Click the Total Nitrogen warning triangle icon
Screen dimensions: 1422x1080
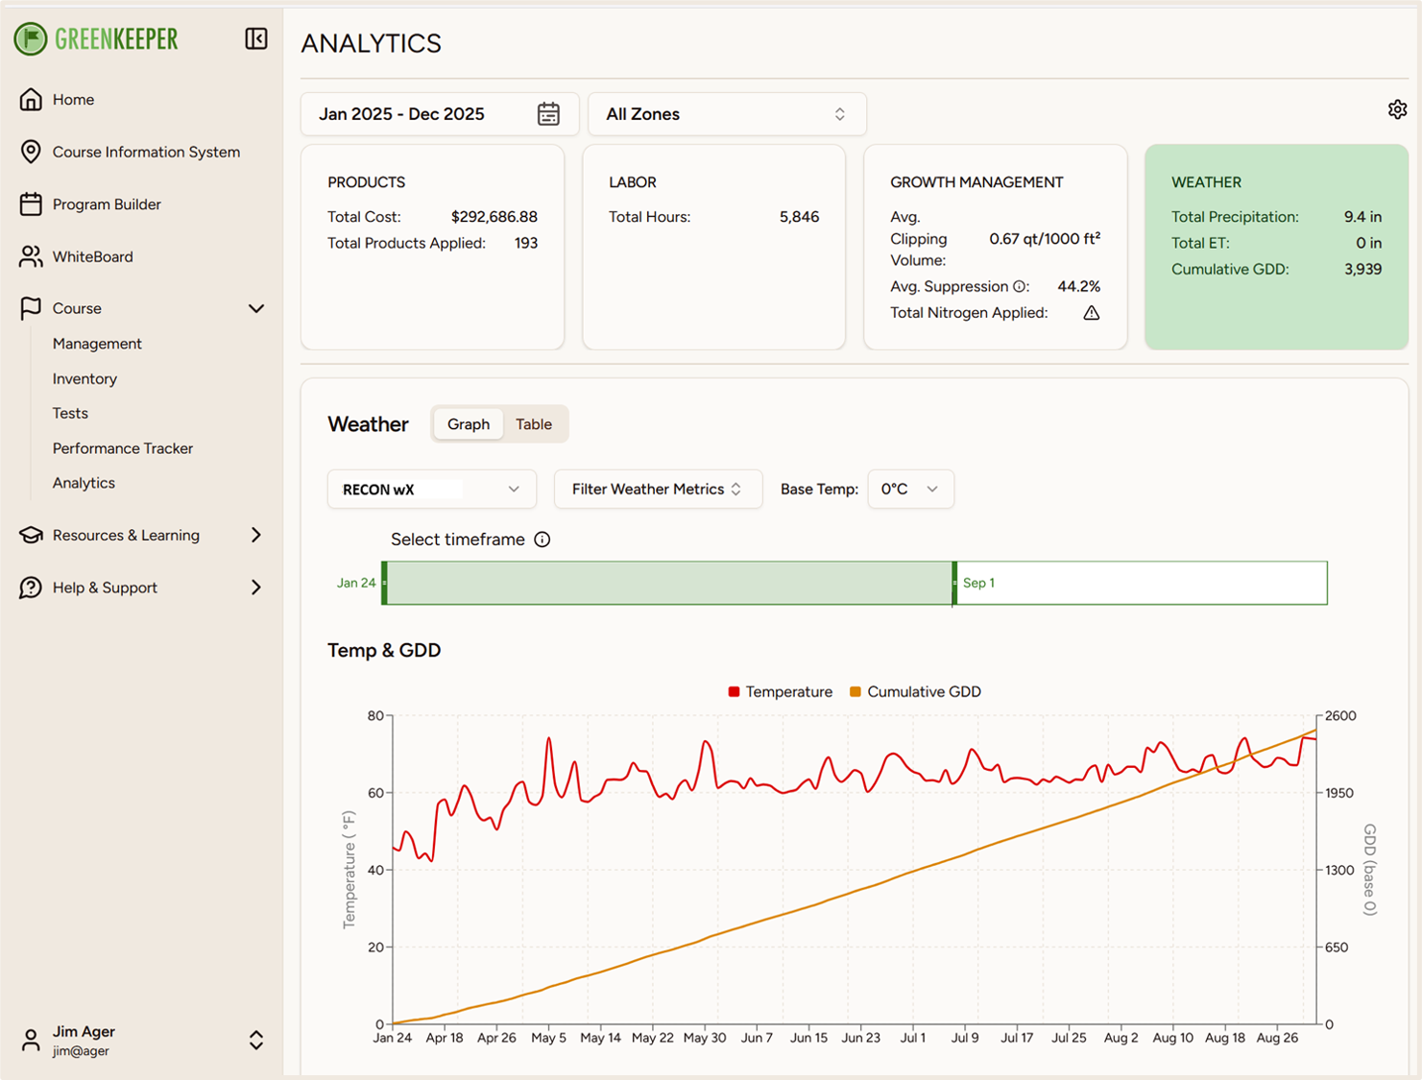tap(1092, 313)
